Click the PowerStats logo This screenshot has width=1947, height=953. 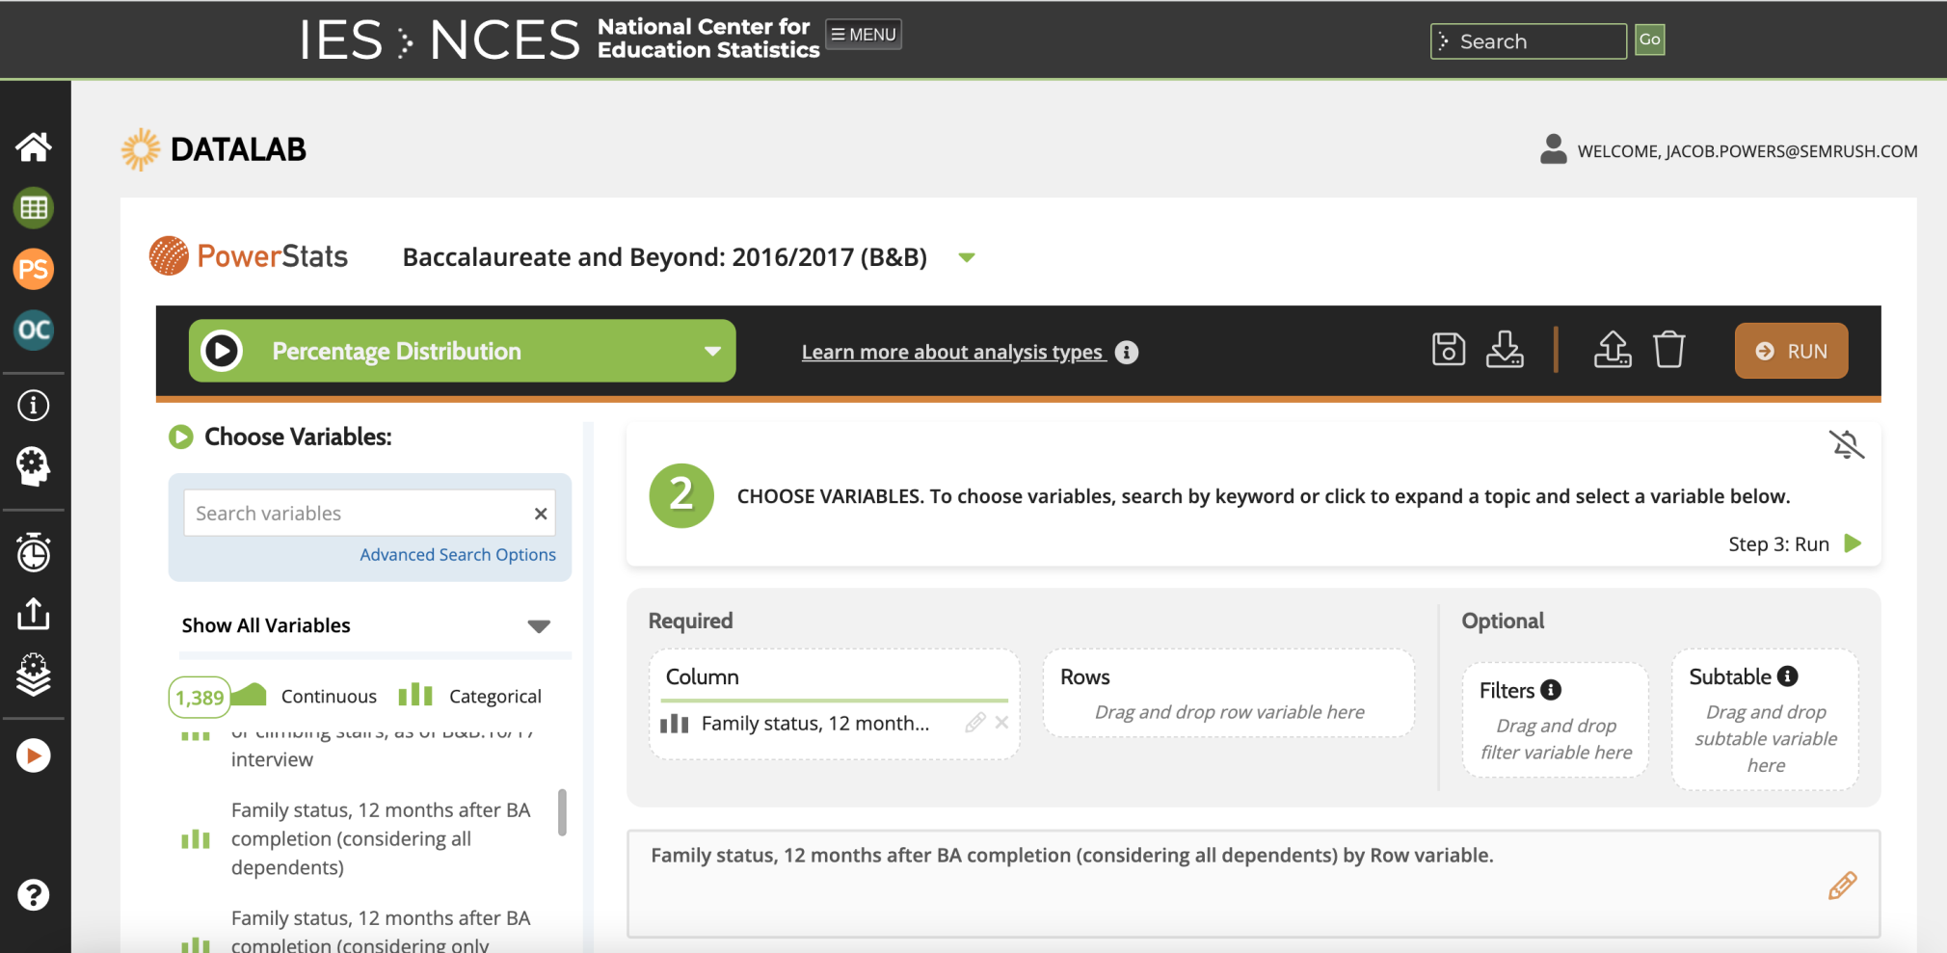(x=249, y=256)
